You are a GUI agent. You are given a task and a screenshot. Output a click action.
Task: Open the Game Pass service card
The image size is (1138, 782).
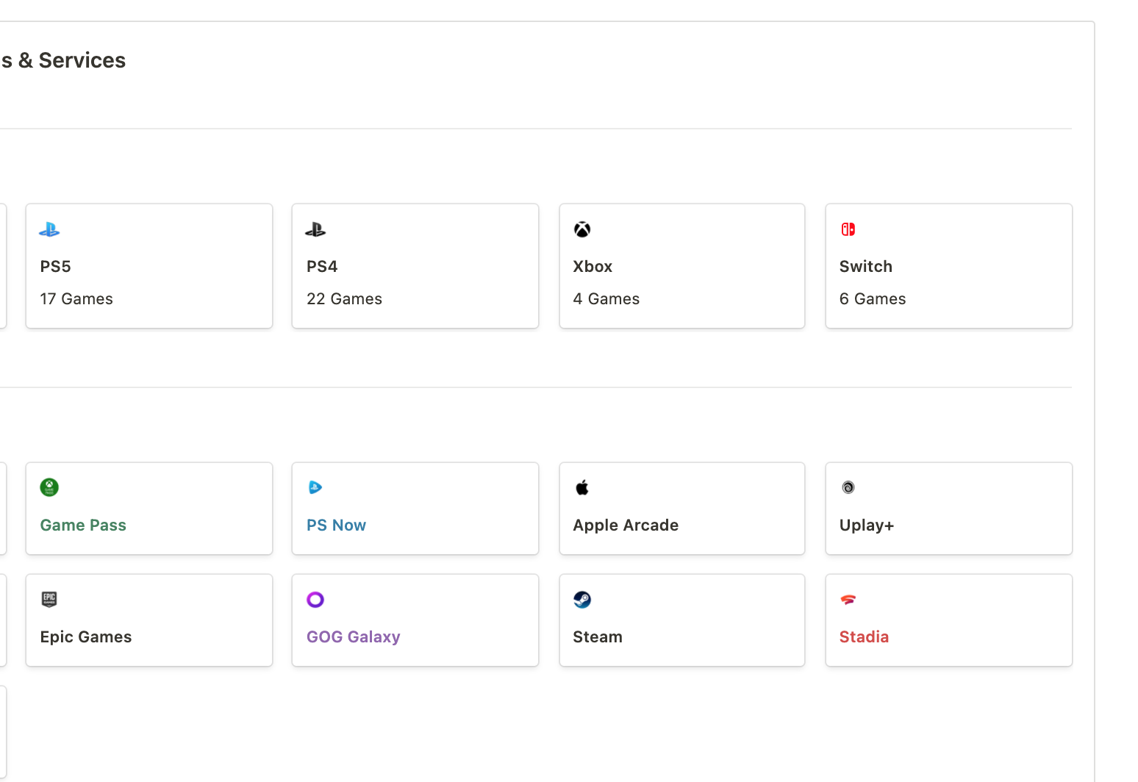[149, 508]
